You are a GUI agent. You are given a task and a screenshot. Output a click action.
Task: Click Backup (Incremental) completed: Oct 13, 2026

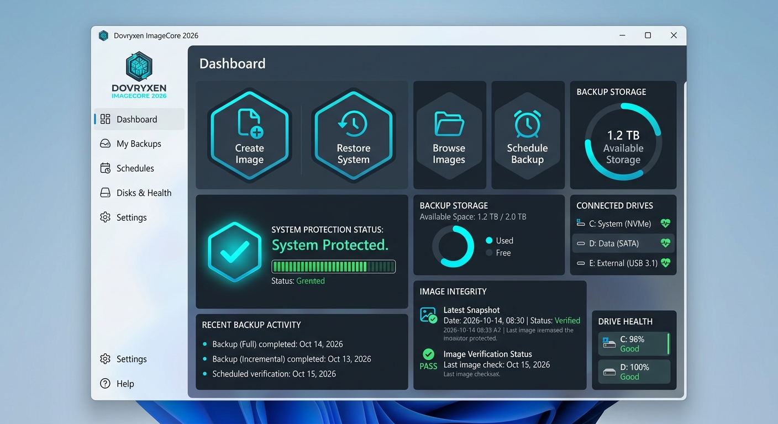tap(292, 359)
